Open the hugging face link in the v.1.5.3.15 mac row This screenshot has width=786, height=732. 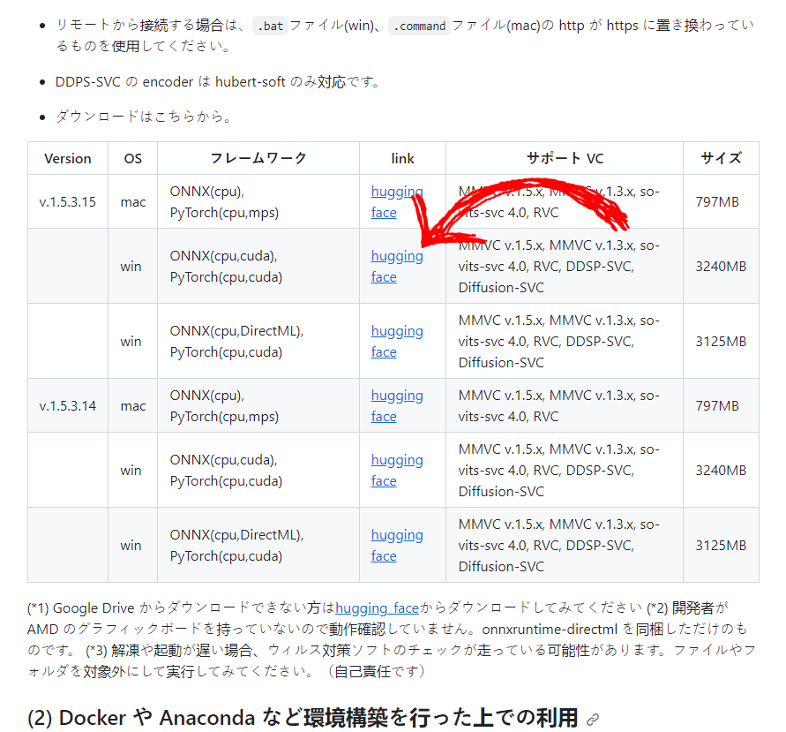pos(396,201)
